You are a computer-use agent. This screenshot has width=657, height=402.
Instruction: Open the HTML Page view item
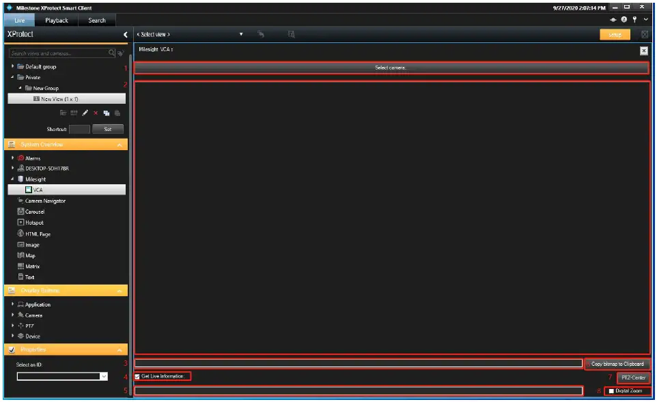(37, 233)
